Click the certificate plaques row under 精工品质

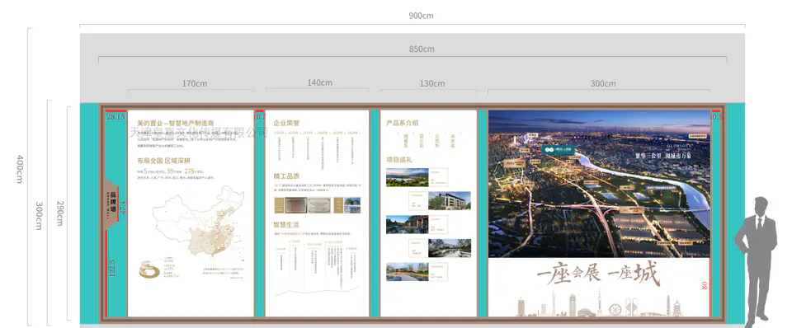[x=317, y=205]
